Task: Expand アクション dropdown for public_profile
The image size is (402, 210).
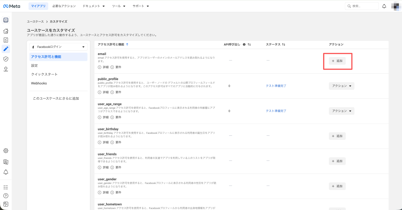Action: click(x=341, y=86)
